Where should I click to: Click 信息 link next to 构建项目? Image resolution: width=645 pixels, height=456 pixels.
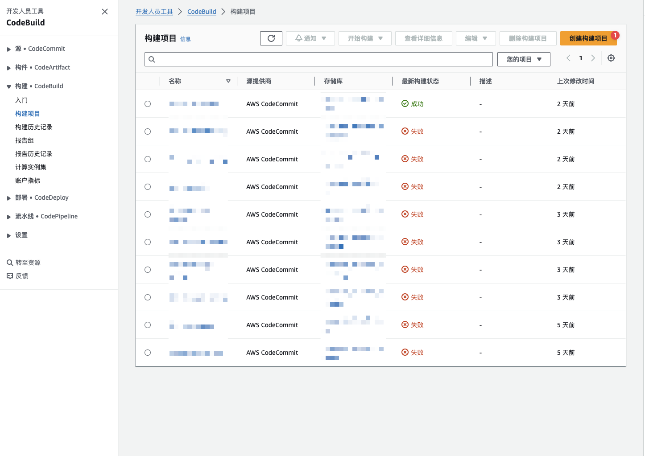point(186,39)
